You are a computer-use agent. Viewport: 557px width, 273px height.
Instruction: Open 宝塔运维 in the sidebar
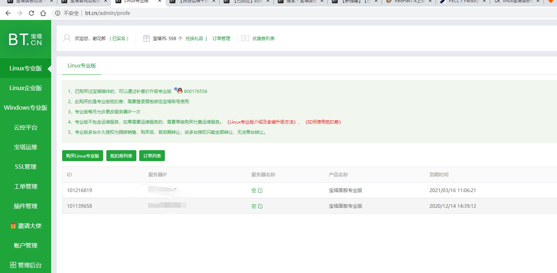[26, 147]
